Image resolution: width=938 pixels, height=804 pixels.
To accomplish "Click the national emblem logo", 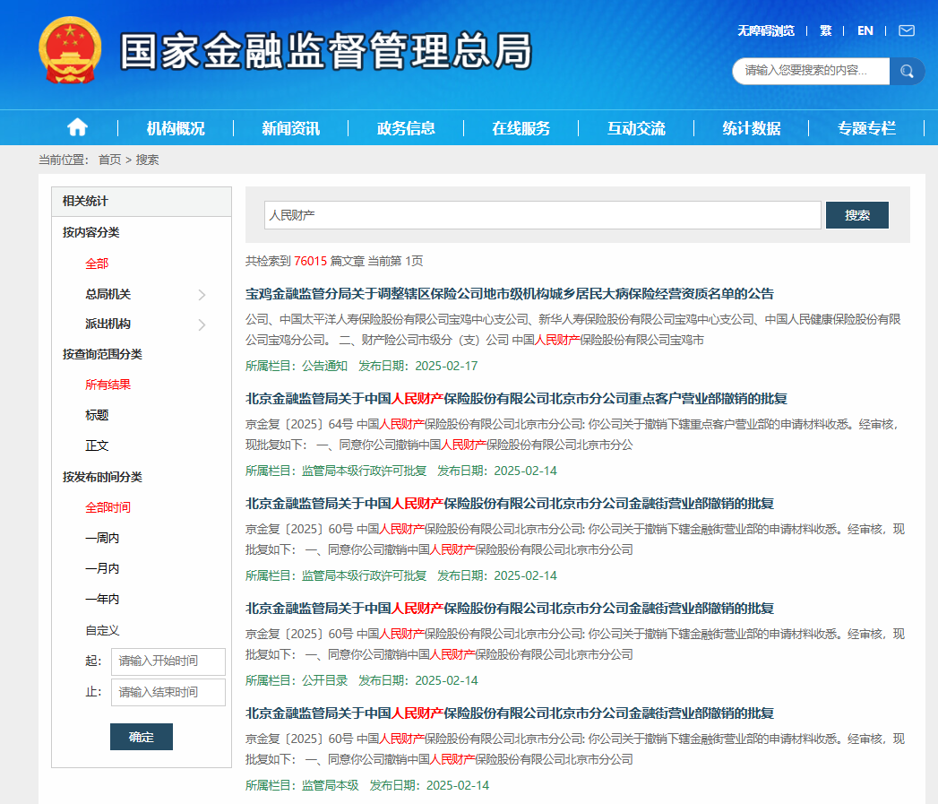I will [70, 50].
